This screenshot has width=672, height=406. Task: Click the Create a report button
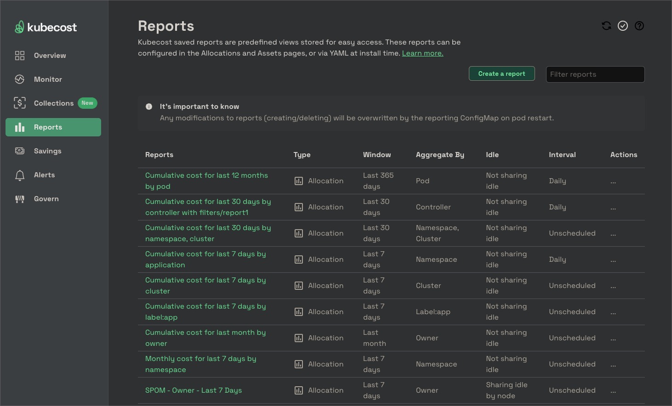(501, 73)
